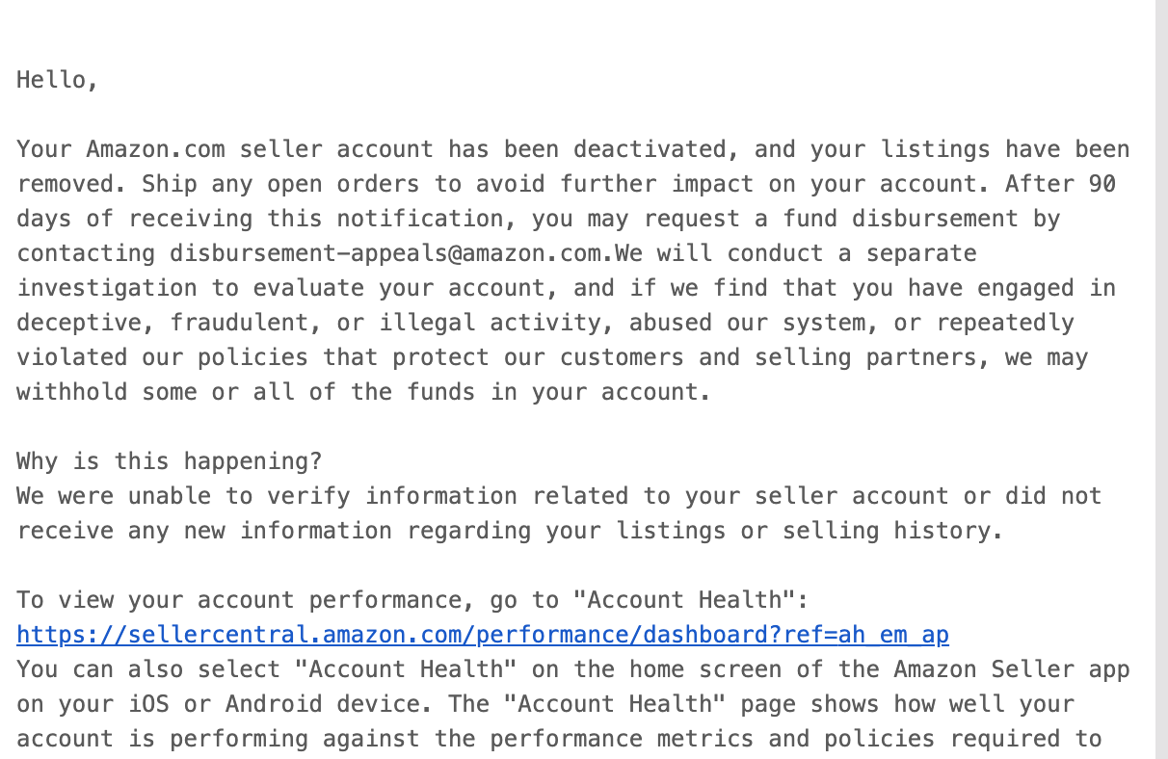Image resolution: width=1168 pixels, height=759 pixels.
Task: Click the "Hello," greeting text
Action: tap(58, 80)
